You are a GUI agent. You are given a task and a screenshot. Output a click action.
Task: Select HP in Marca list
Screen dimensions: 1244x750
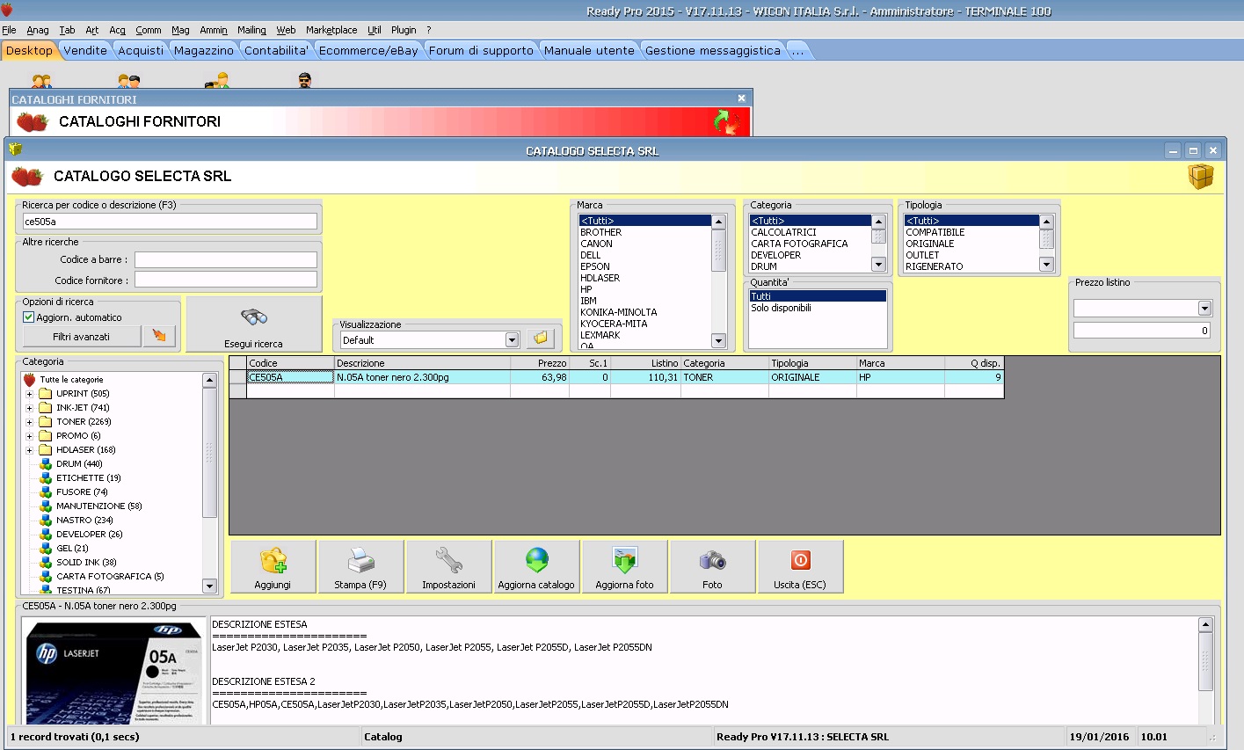(x=644, y=289)
